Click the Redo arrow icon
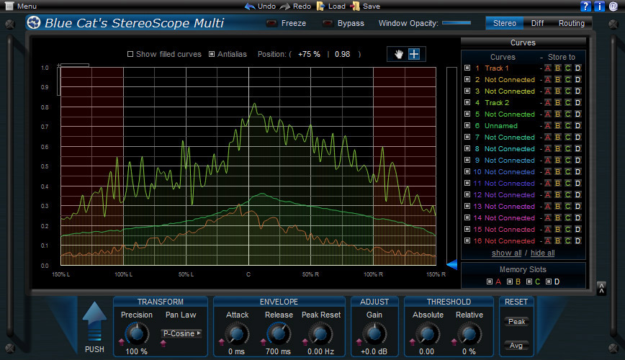Screen dimensions: 625x360 [x=285, y=6]
